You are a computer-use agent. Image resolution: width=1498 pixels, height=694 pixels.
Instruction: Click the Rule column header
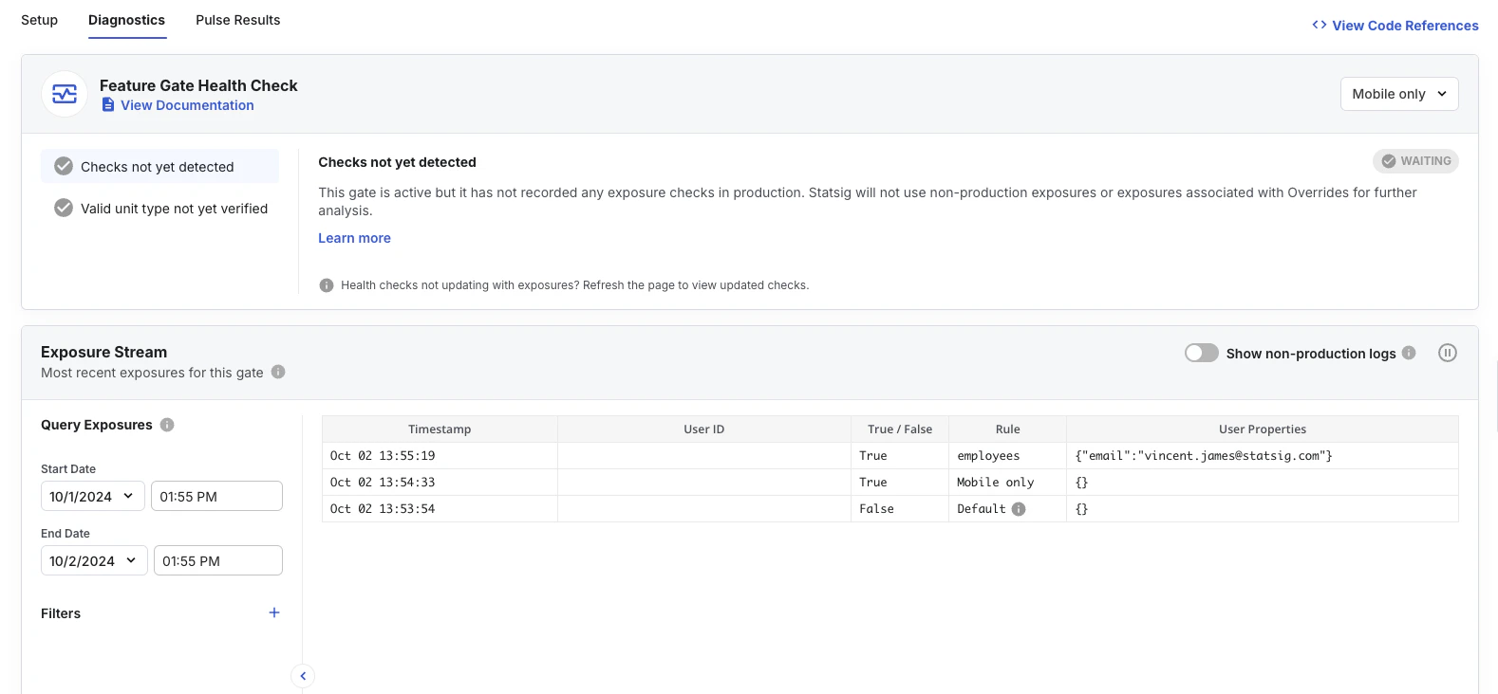(1007, 429)
